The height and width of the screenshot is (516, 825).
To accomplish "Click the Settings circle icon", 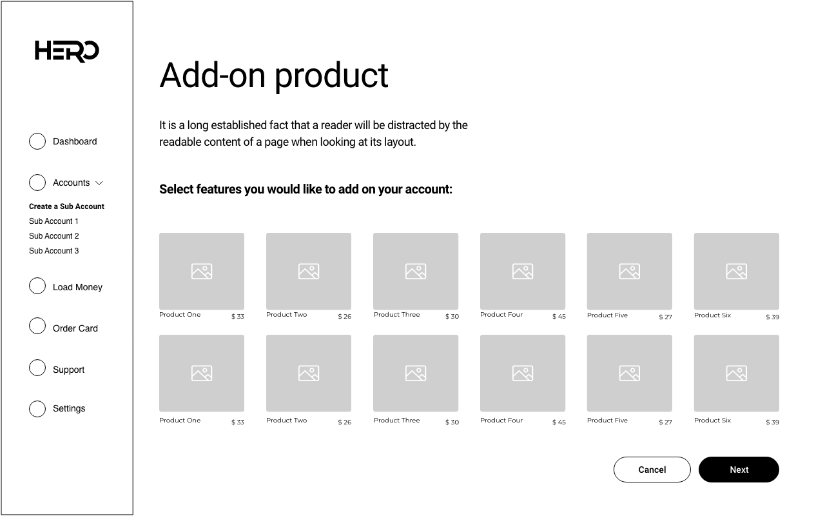I will pyautogui.click(x=37, y=409).
